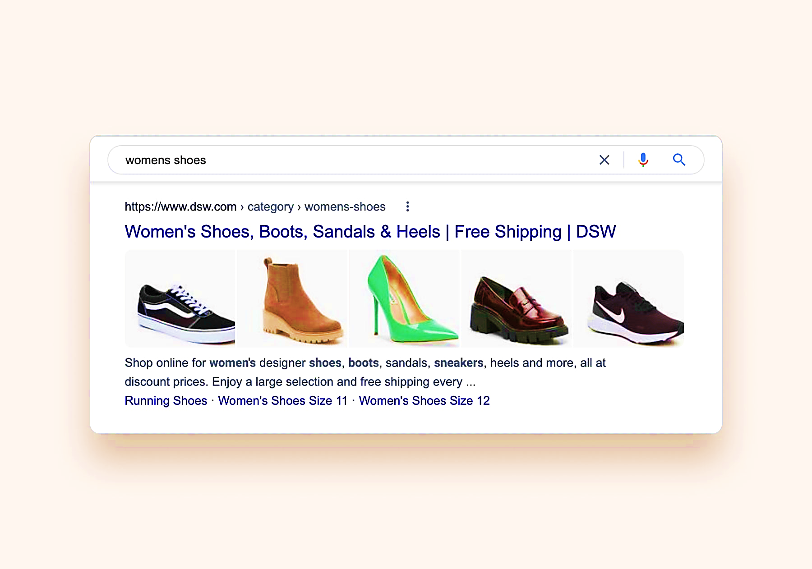812x569 pixels.
Task: Start voice search with the microphone icon
Action: pyautogui.click(x=643, y=160)
